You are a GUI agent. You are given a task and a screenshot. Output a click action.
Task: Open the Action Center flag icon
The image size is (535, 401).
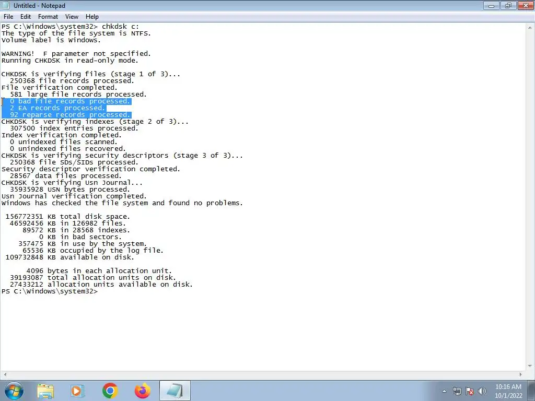470,391
